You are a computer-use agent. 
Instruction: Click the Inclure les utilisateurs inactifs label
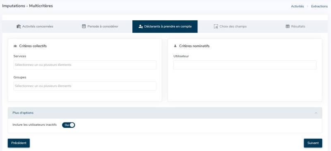click(35, 125)
